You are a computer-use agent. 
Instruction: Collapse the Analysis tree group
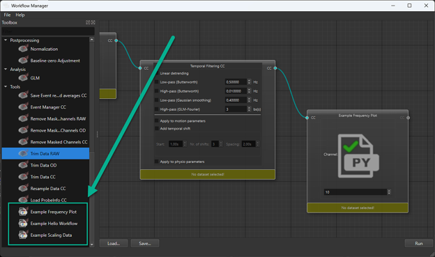[6, 70]
